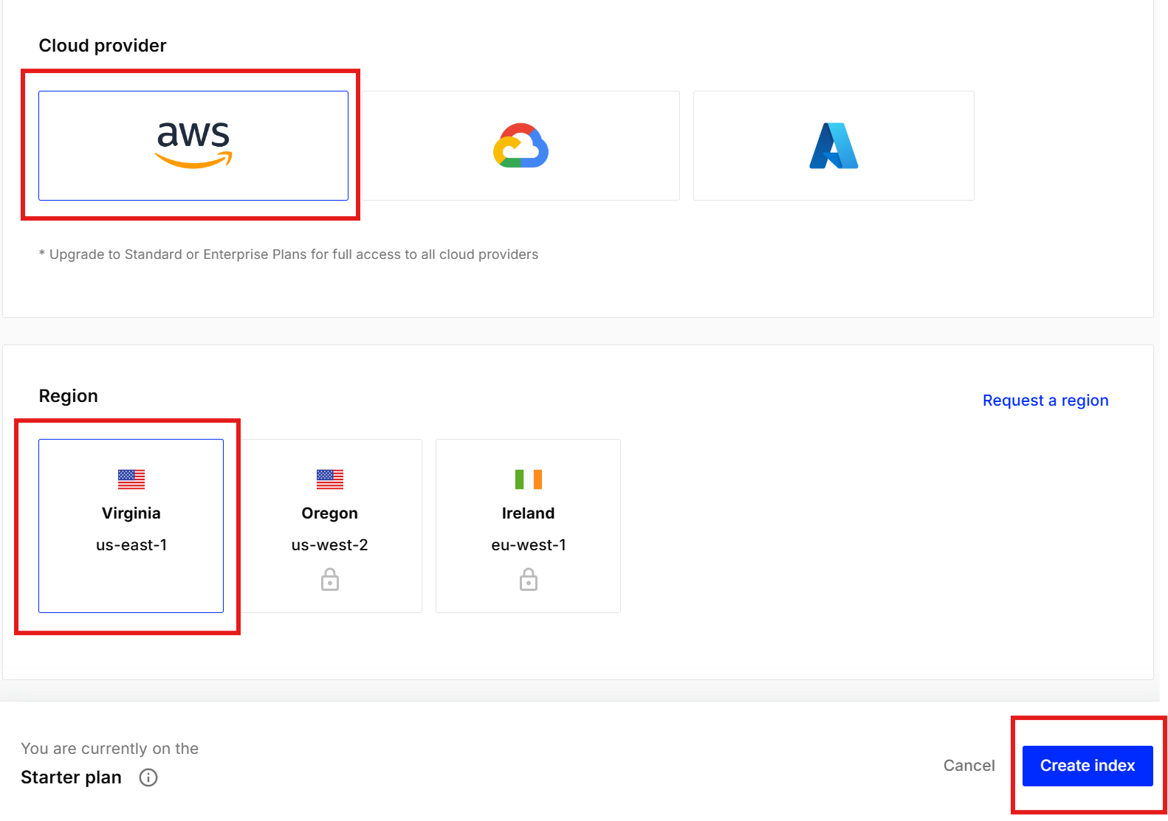Click the upgrade plans note text
The height and width of the screenshot is (821, 1168).
point(289,254)
